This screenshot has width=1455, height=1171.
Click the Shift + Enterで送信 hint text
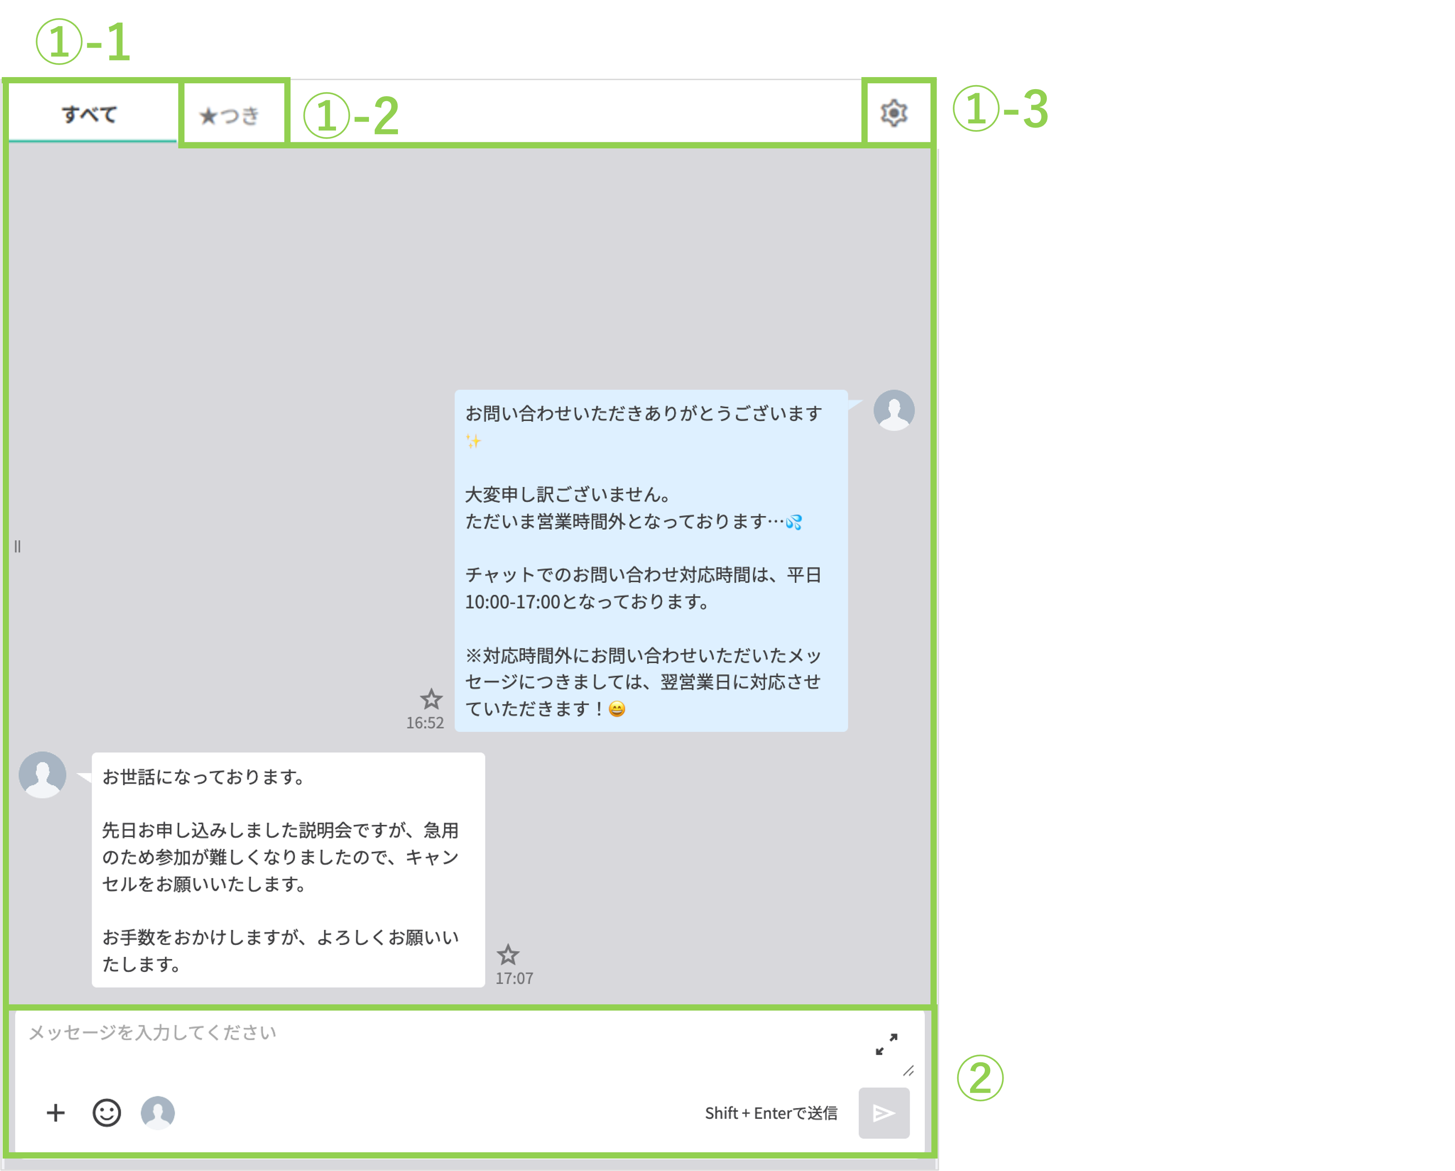pos(771,1114)
